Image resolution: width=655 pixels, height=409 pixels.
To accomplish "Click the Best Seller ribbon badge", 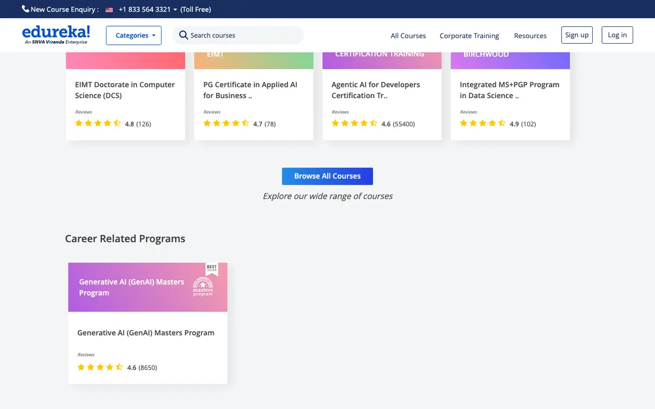I will [212, 269].
